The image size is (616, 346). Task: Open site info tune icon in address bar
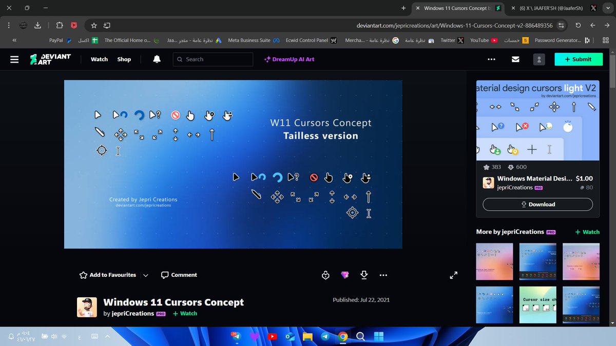[x=561, y=25]
